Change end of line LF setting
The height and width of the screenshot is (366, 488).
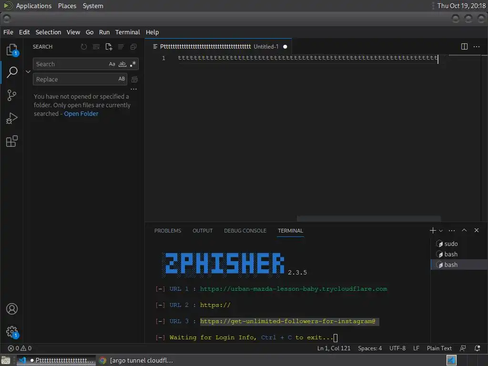(416, 348)
